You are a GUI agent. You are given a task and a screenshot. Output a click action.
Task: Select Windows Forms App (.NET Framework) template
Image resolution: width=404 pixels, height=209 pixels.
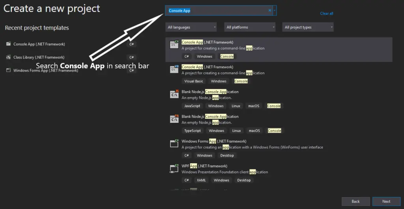tap(279, 149)
